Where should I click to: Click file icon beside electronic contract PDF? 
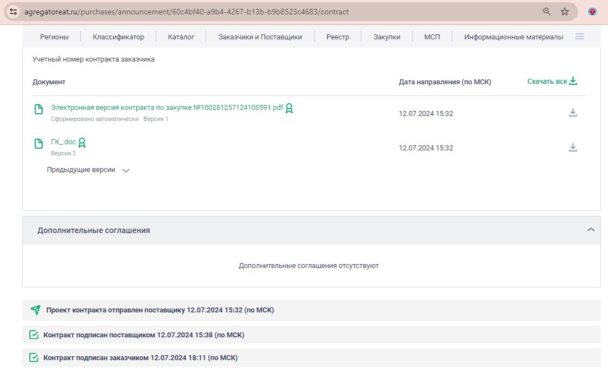[x=39, y=109]
